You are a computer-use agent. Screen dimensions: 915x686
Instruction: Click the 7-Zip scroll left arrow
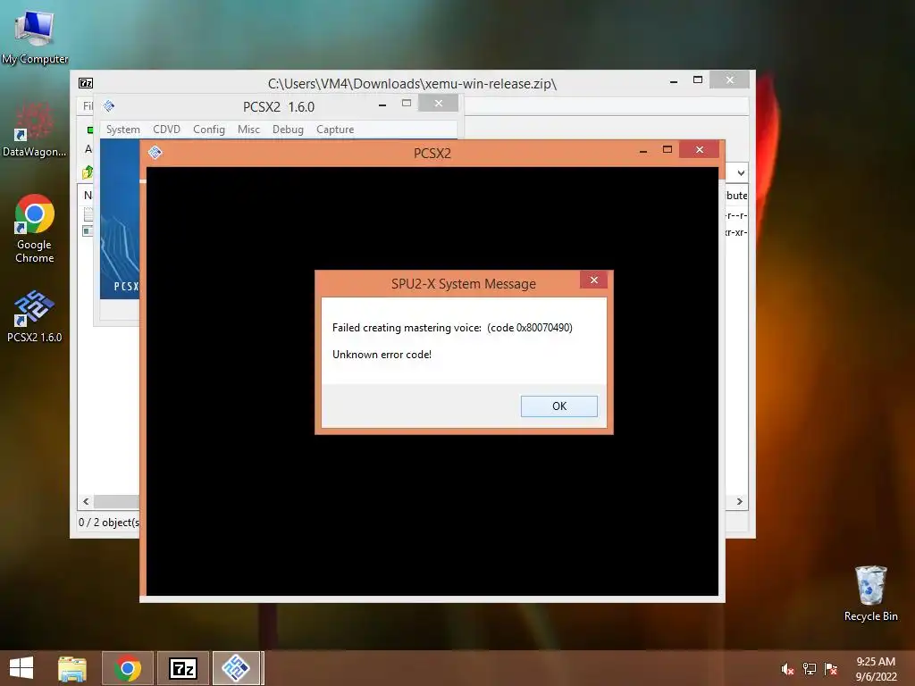(86, 502)
